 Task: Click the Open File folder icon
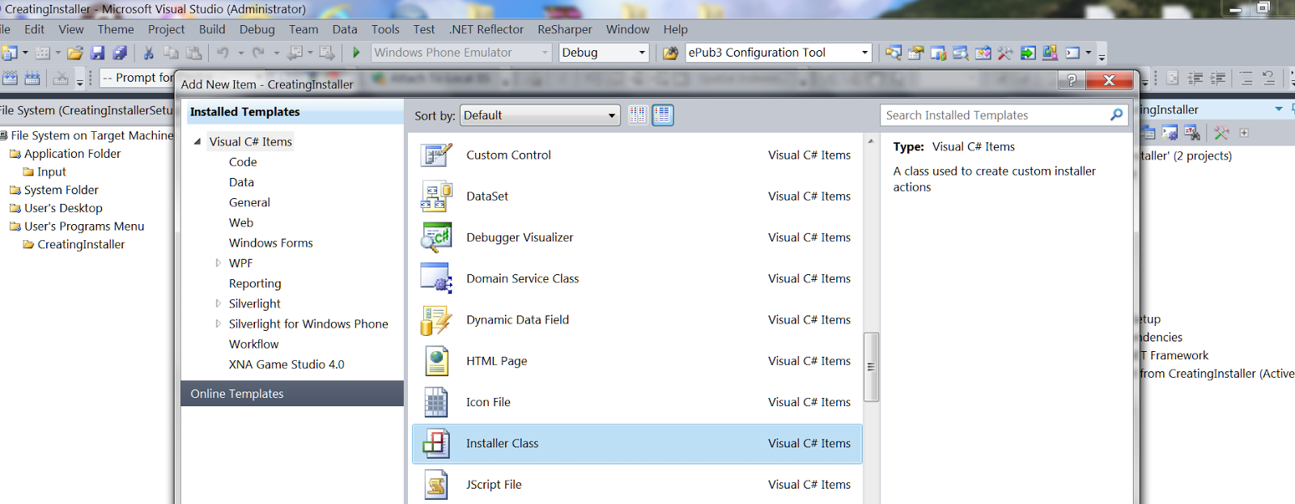[x=75, y=53]
